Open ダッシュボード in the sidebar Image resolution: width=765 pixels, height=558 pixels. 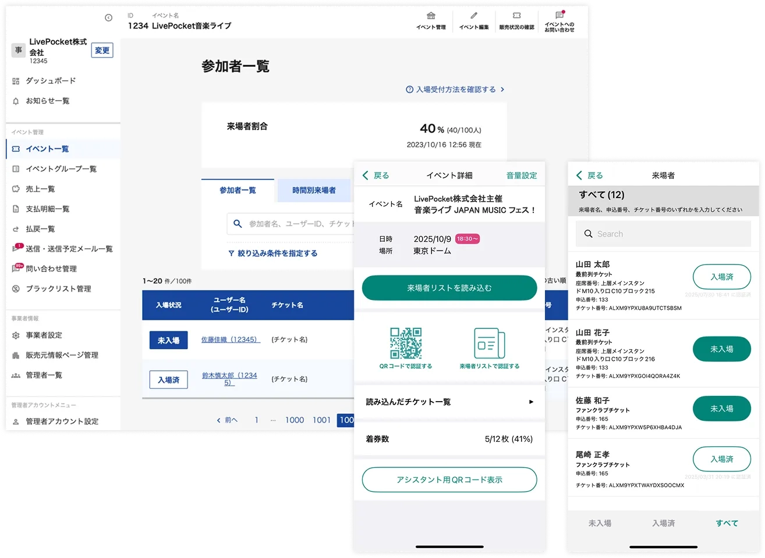pos(50,81)
